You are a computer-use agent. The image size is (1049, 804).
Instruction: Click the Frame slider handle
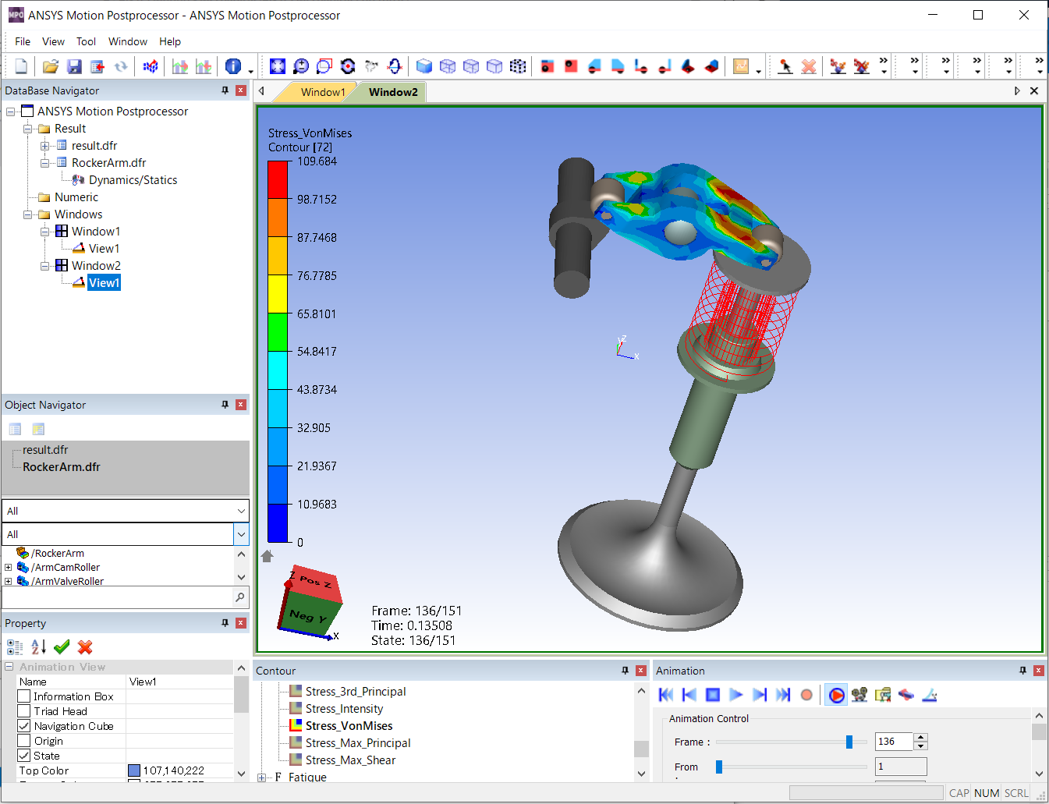tap(849, 742)
